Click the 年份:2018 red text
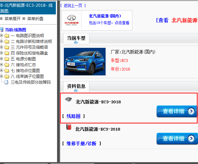Image resolution: width=198 pixels, height=164 pixels. (x=120, y=69)
